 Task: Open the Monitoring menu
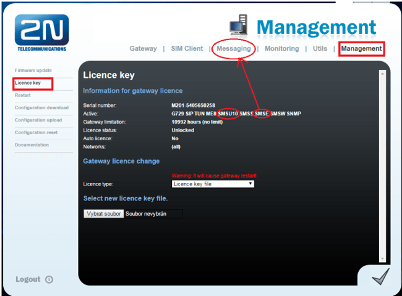tap(282, 48)
